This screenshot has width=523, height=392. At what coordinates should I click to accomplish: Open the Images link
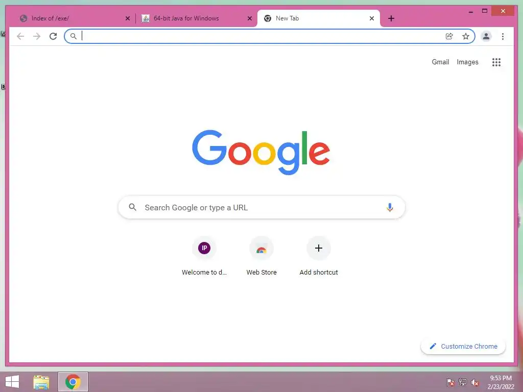click(x=467, y=62)
